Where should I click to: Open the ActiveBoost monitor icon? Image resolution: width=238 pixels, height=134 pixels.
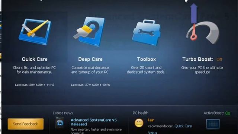pos(213,124)
